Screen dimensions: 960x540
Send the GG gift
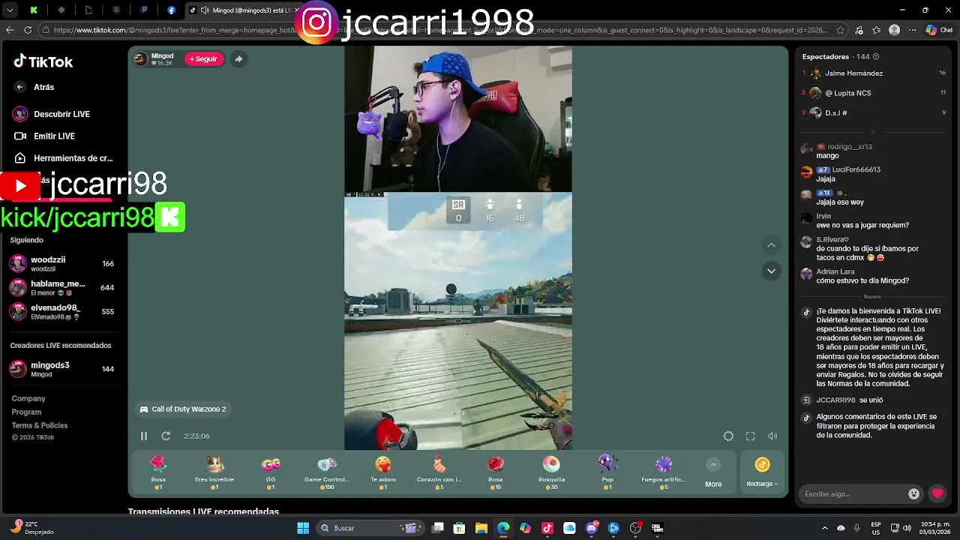271,472
